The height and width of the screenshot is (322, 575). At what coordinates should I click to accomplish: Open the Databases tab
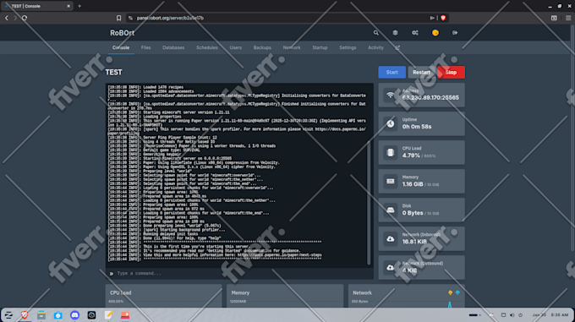(173, 47)
